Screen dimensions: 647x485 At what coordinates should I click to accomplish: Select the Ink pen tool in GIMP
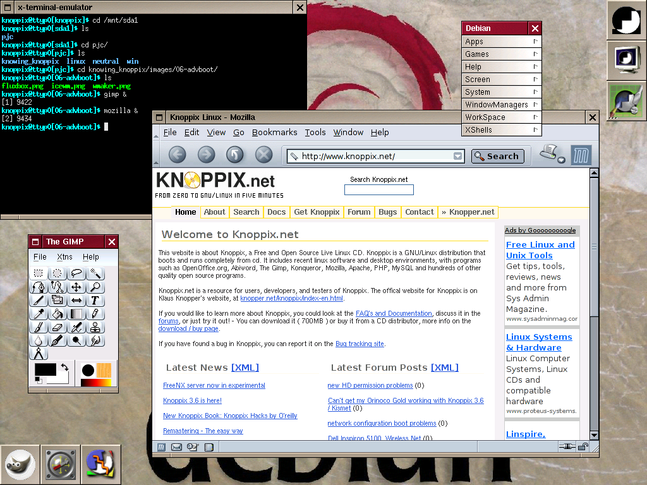pos(57,340)
